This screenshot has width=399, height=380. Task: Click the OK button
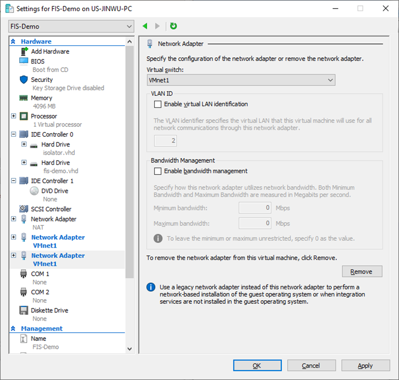point(257,365)
